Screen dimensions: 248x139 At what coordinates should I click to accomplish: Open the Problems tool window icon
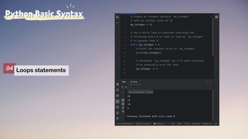(x=117, y=113)
